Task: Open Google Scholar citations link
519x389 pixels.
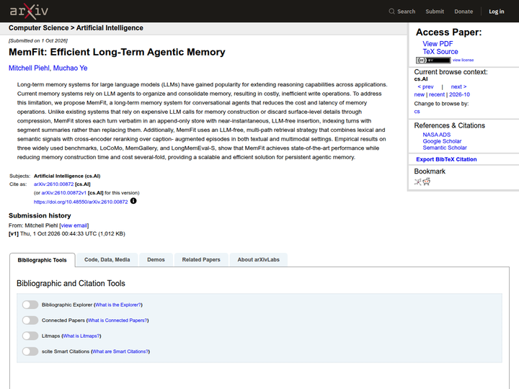Action: (x=442, y=141)
